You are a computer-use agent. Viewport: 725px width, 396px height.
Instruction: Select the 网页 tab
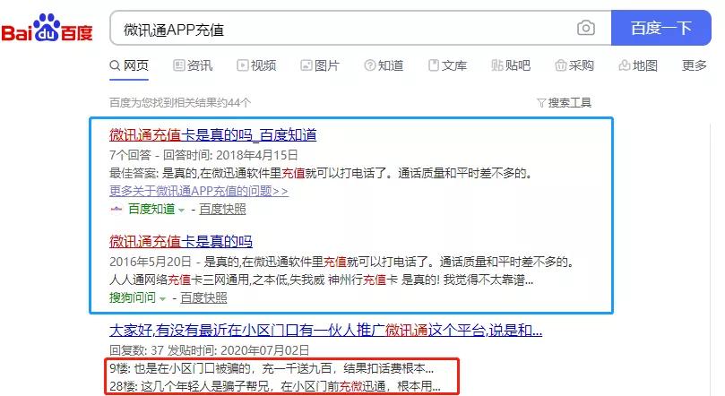tap(129, 65)
